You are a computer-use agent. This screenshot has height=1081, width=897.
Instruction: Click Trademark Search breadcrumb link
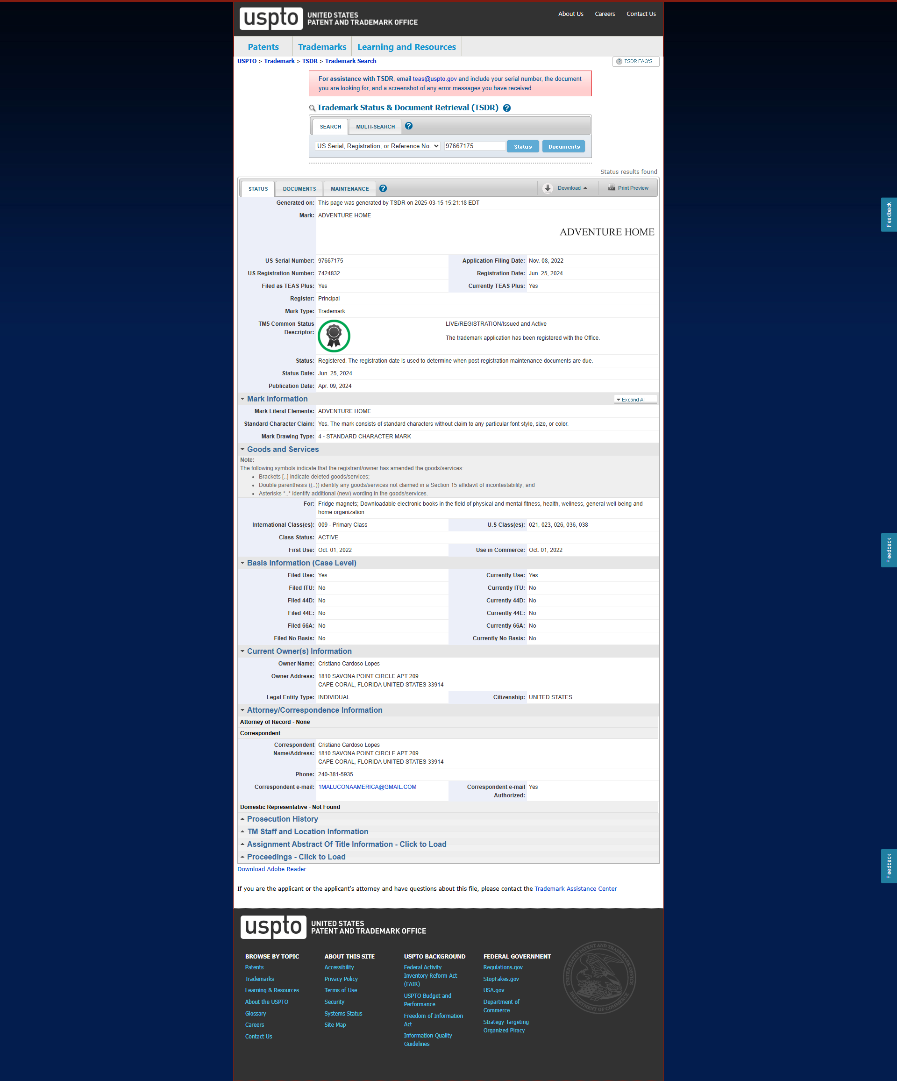[x=350, y=61]
